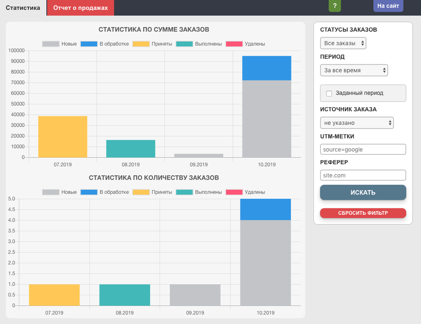Image resolution: width=421 pixels, height=324 pixels.
Task: Click gray 10.2019 segment in quantity chart
Action: click(265, 263)
